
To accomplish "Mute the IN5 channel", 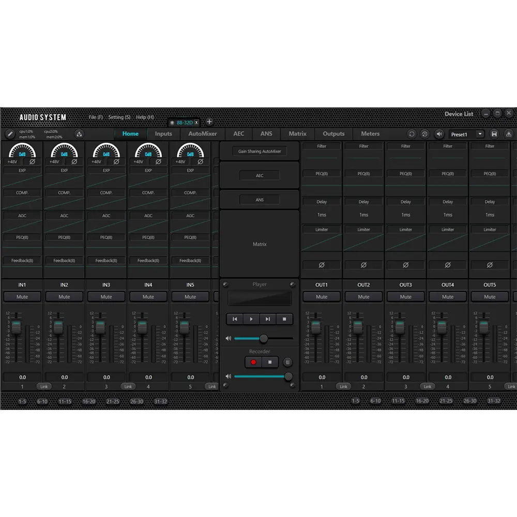I will click(x=190, y=297).
